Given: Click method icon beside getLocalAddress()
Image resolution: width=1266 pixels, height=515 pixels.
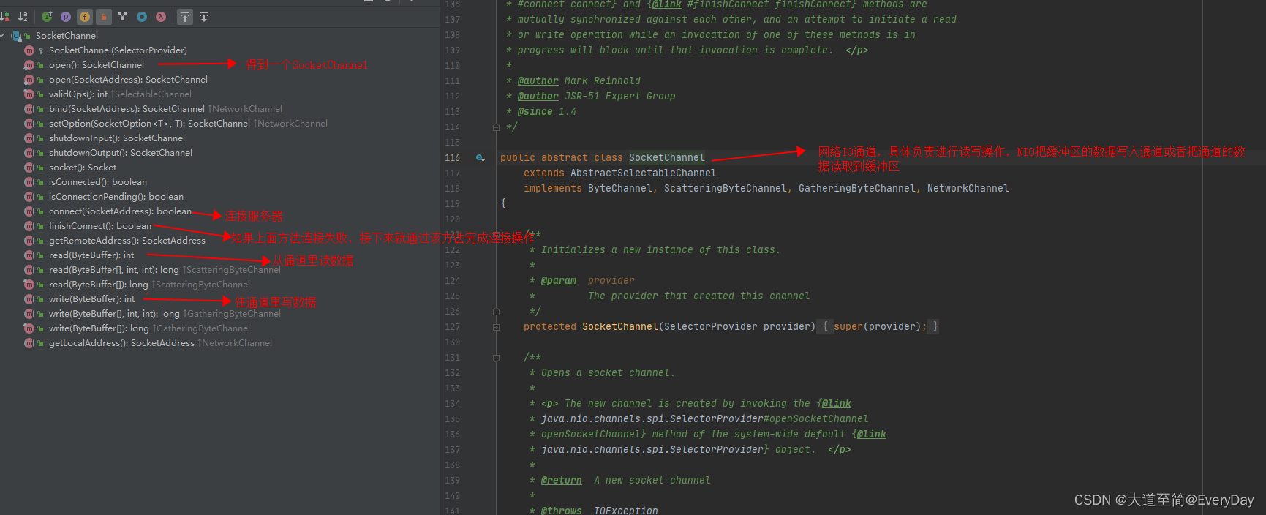Looking at the screenshot, I should [x=29, y=342].
